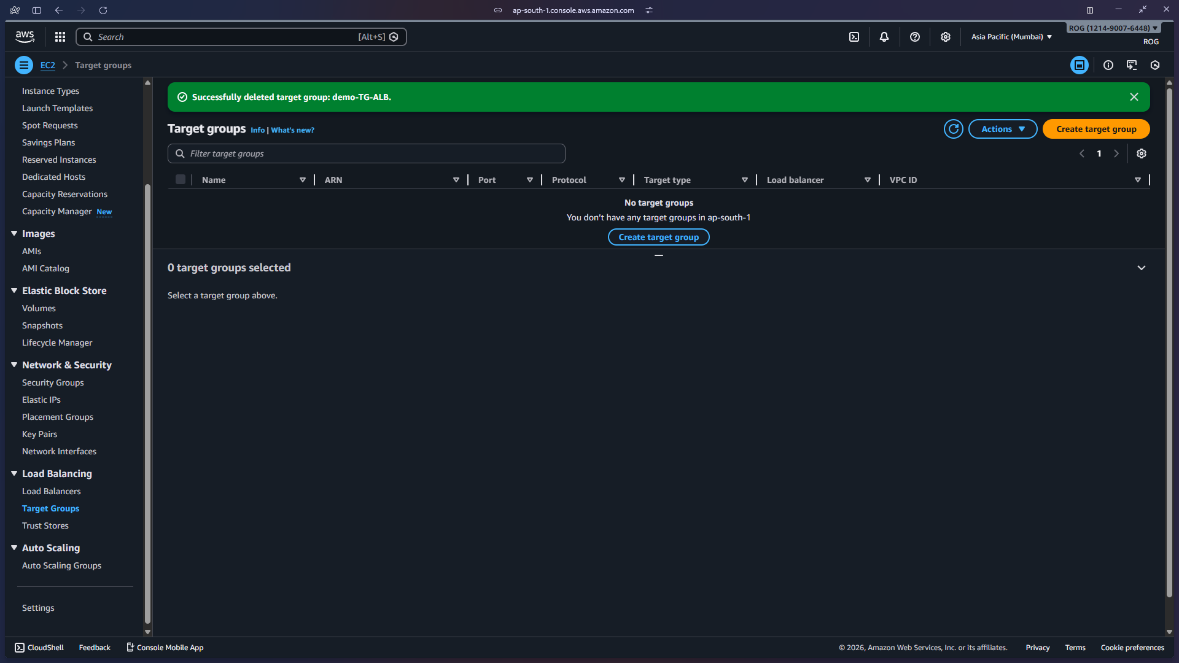
Task: Expand the target group details panel chevron
Action: [x=1142, y=268]
